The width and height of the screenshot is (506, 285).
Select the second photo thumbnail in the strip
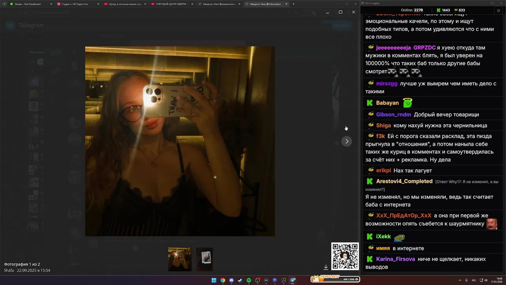pyautogui.click(x=205, y=259)
